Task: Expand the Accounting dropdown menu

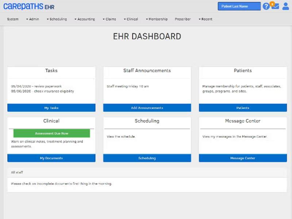Action: (x=85, y=19)
